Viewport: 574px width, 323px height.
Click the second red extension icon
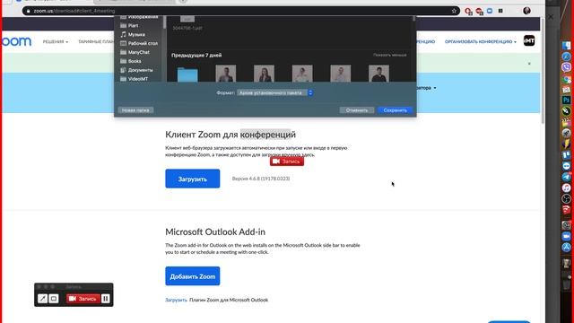point(479,11)
